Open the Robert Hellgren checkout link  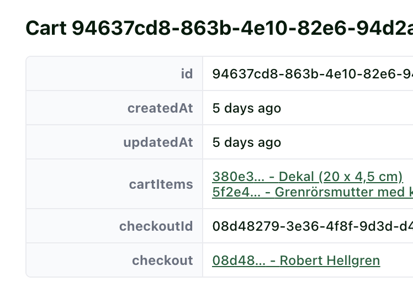pos(296,261)
